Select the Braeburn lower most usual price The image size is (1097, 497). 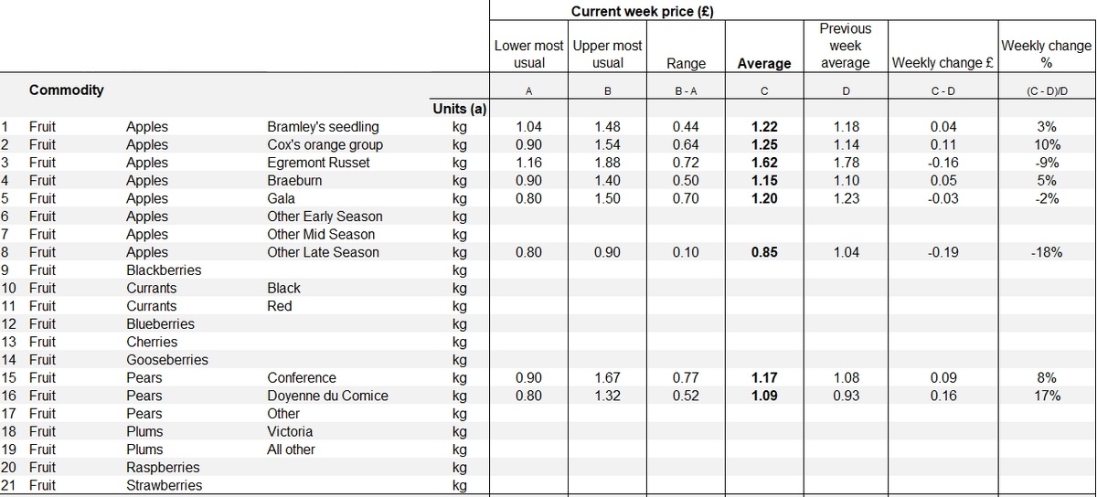(527, 181)
